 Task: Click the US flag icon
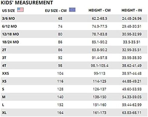pyautogui.click(x=20, y=10)
